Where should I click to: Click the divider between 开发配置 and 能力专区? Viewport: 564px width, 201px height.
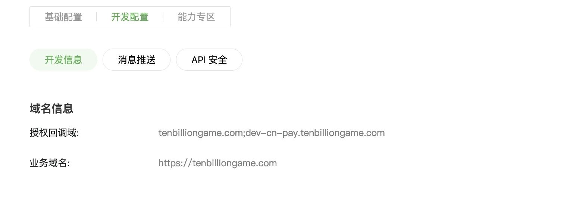(163, 17)
